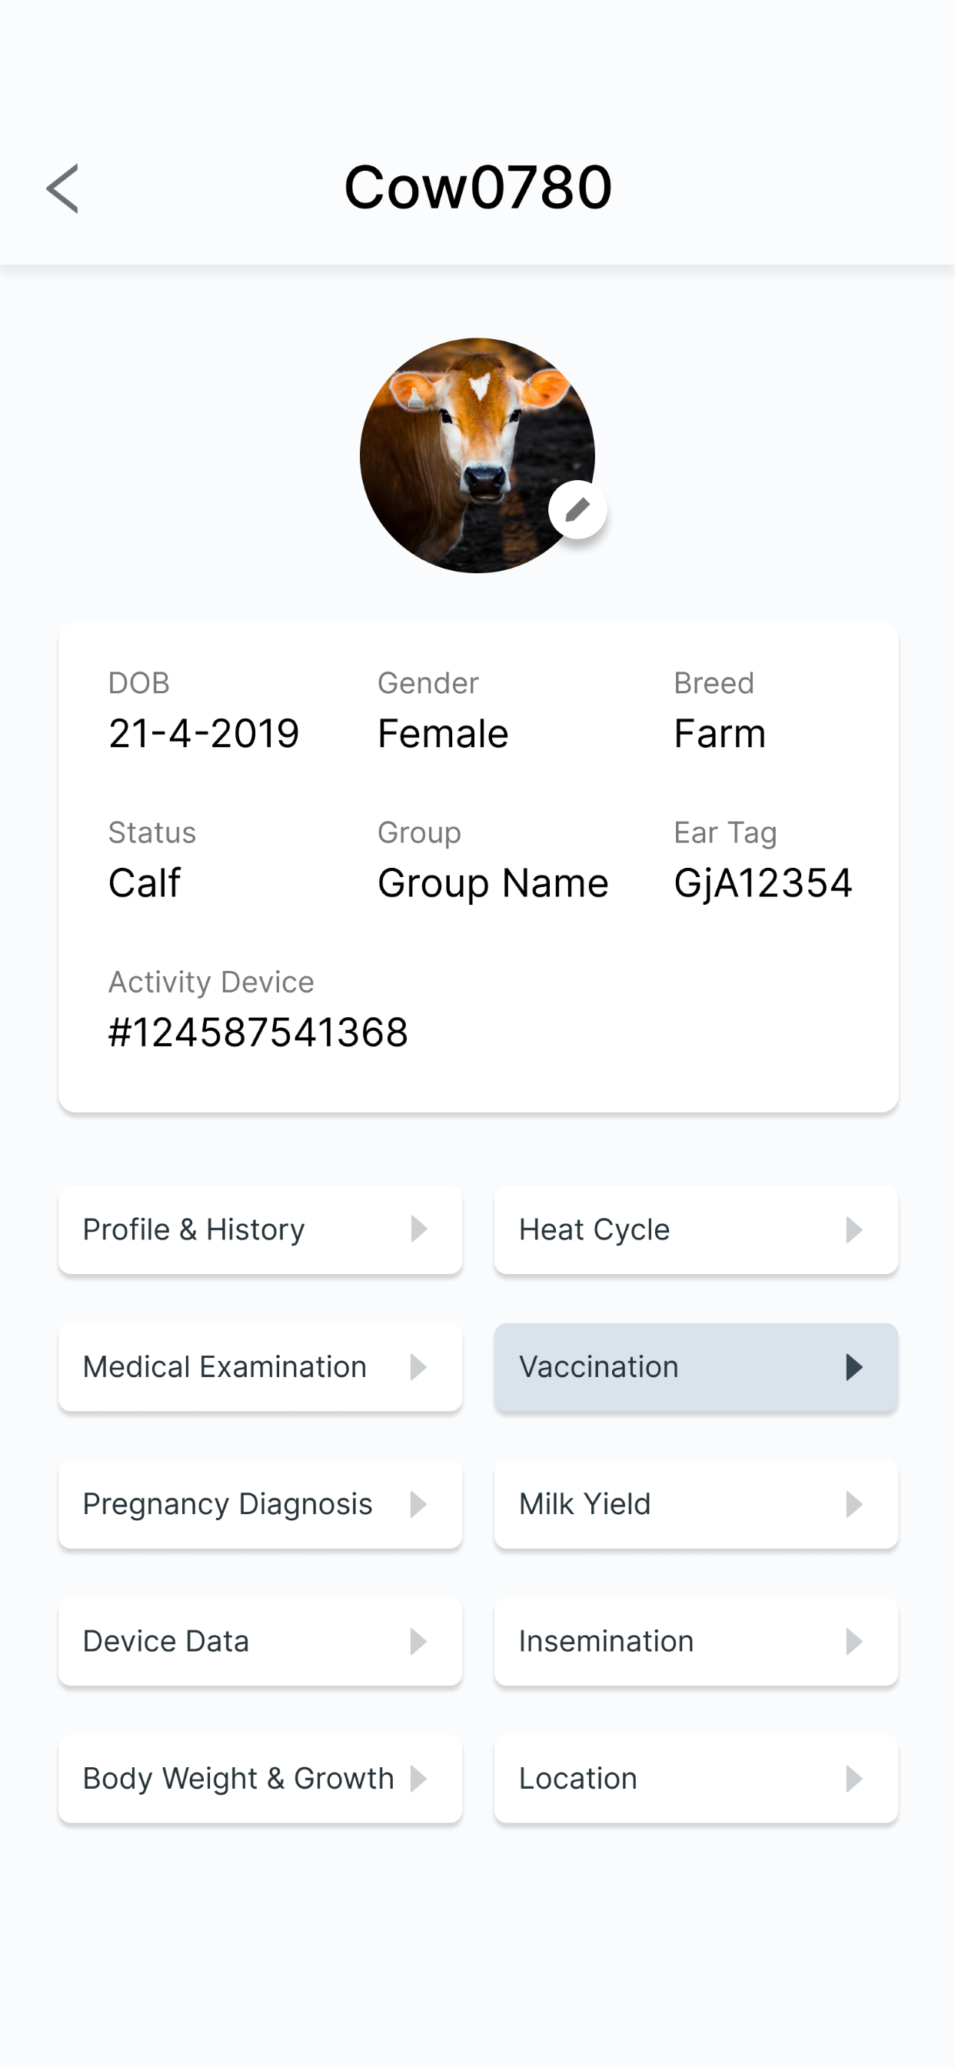Tap the arrow next to Location
The image size is (955, 2068).
click(x=854, y=1778)
